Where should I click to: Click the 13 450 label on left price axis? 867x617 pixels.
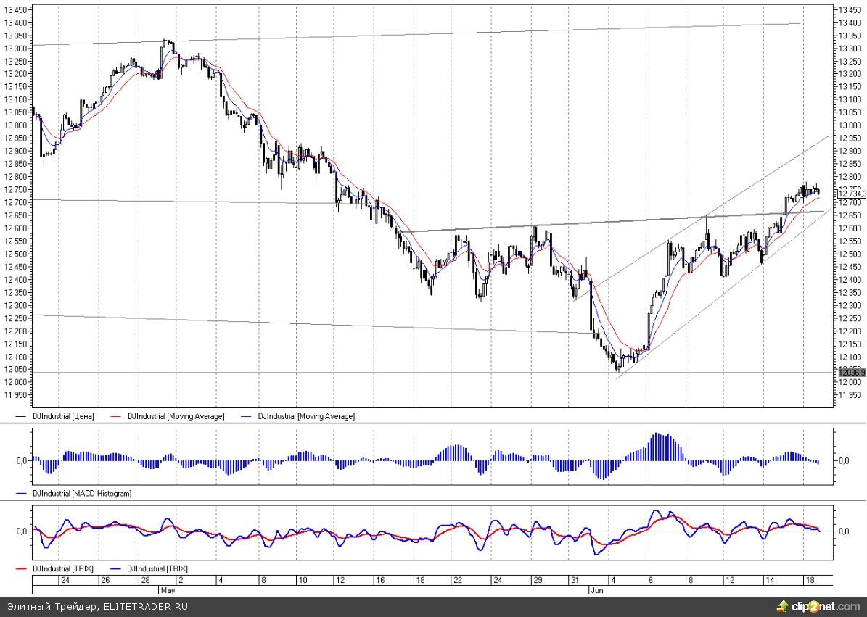click(x=16, y=10)
